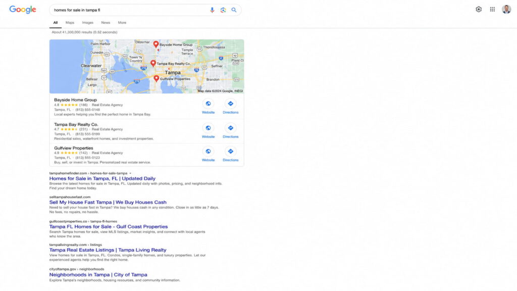Expand the tampahomefinder.com result options arrow
The height and width of the screenshot is (291, 517).
[x=130, y=173]
